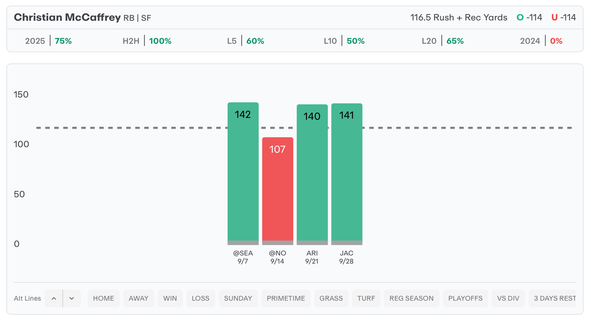Screen dimensions: 591x324
Task: Click the 3 DAYS REST filter
Action: [552, 298]
